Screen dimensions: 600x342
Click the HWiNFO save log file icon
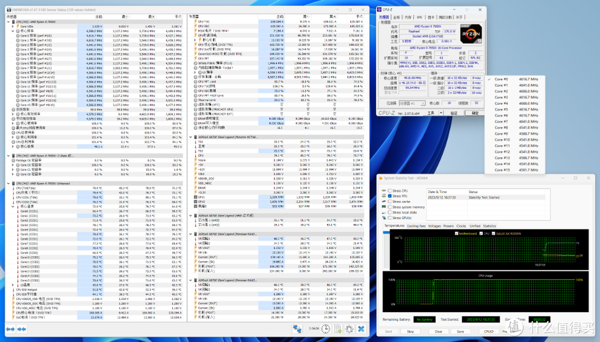click(x=337, y=329)
